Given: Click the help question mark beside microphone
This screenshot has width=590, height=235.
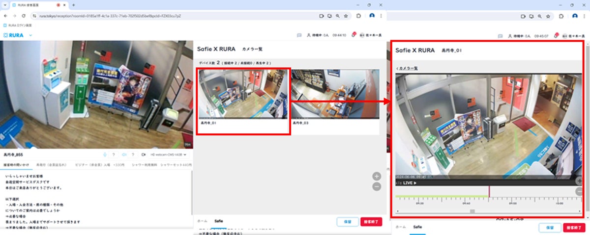Looking at the screenshot, I should click(114, 155).
